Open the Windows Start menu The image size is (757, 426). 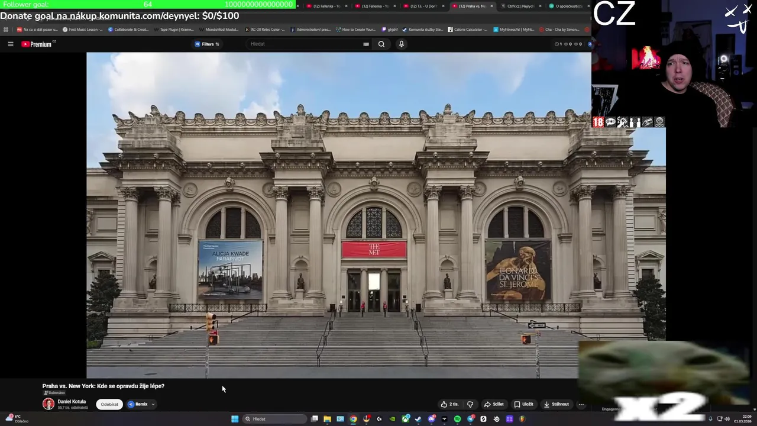(235, 419)
